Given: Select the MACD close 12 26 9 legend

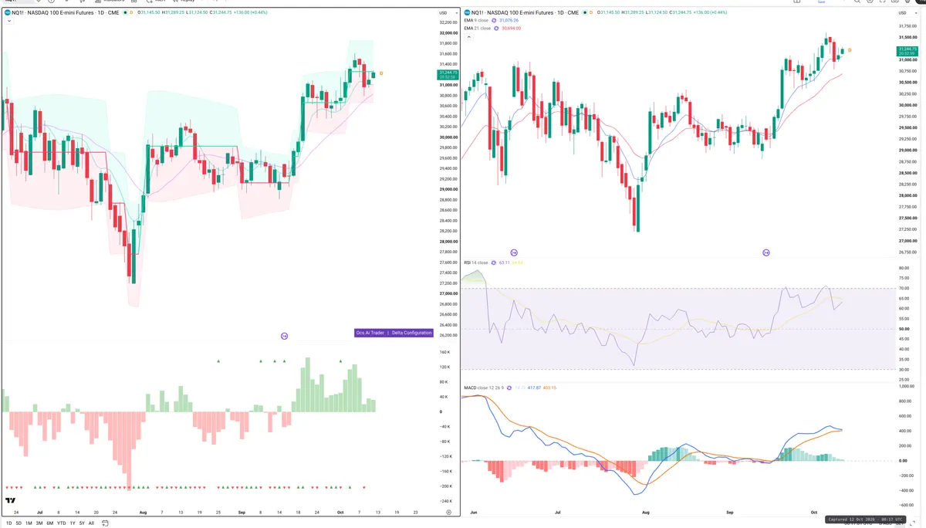Looking at the screenshot, I should [484, 388].
